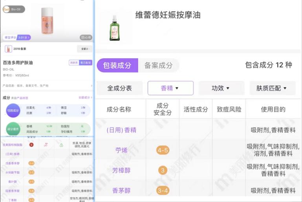Click the purpose text in the 香茅醇 row
Viewport: 302px width, 202px height.
(273, 191)
